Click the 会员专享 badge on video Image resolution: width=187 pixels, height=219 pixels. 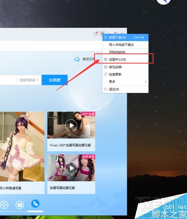88,157
